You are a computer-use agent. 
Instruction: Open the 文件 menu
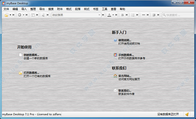[x=6, y=9]
